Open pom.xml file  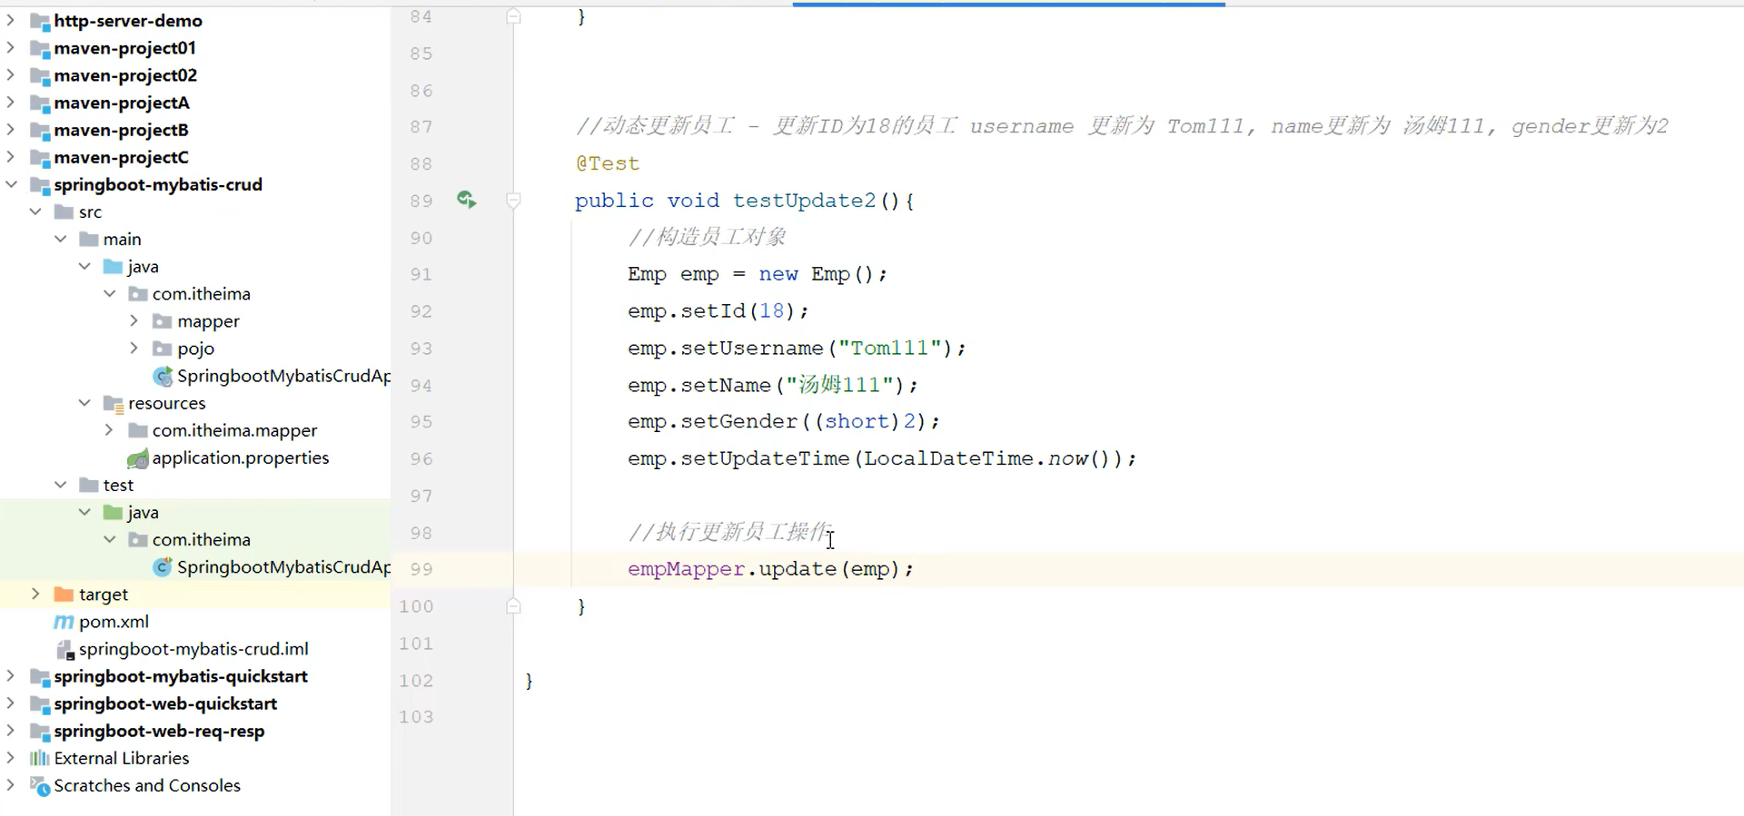tap(114, 622)
